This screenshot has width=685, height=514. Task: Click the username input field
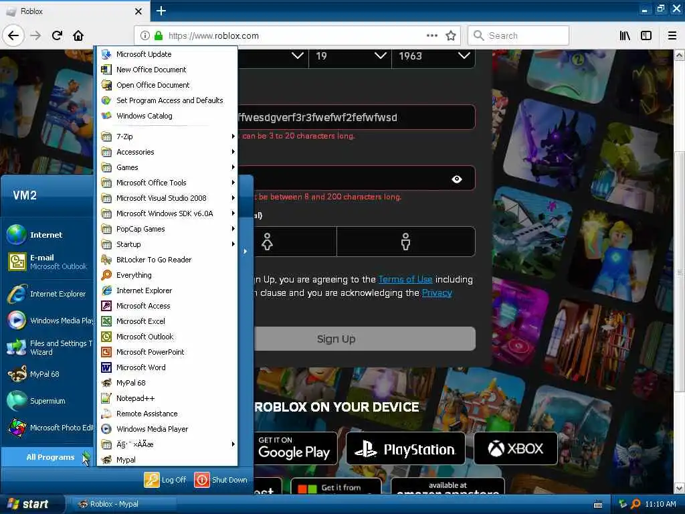pyautogui.click(x=356, y=117)
